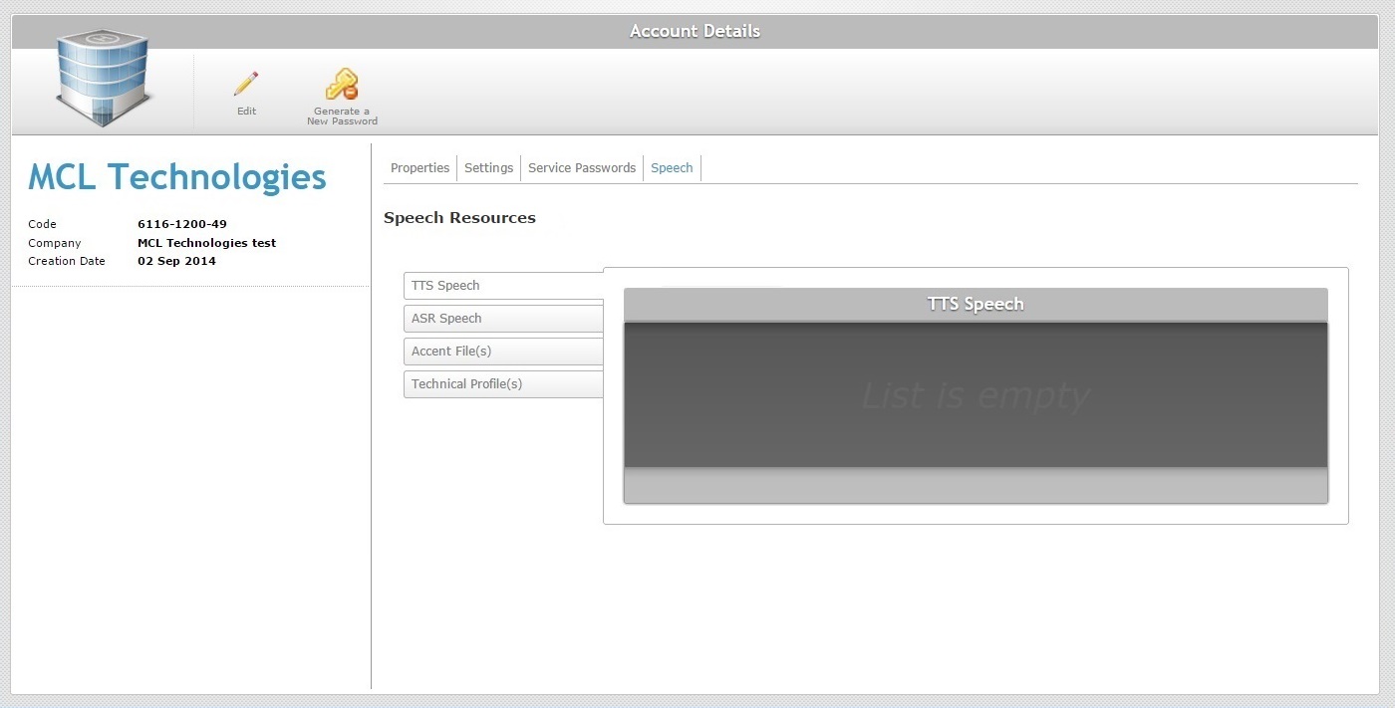Click the Generate a New Password label
1395x708 pixels.
[x=342, y=117]
